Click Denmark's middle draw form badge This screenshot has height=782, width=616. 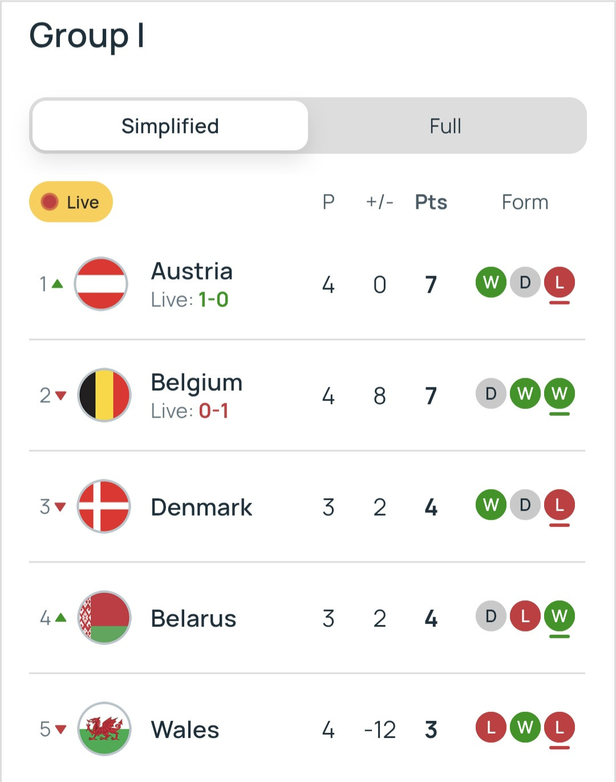point(525,505)
